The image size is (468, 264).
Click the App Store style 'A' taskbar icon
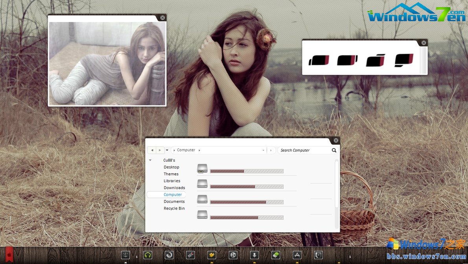coord(297,255)
